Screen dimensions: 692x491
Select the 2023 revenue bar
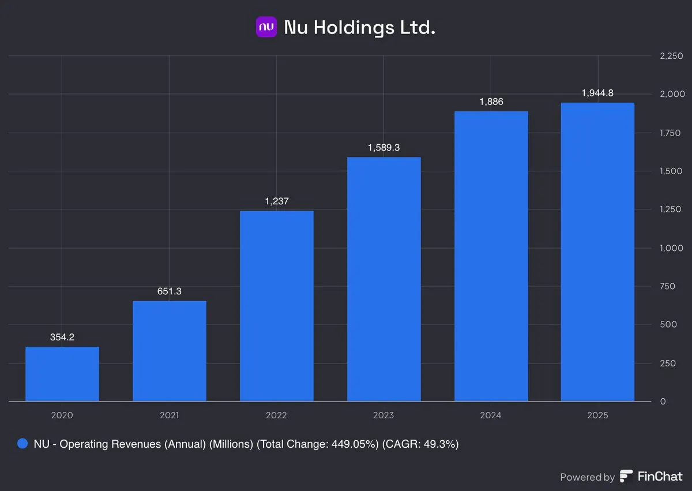(x=383, y=279)
